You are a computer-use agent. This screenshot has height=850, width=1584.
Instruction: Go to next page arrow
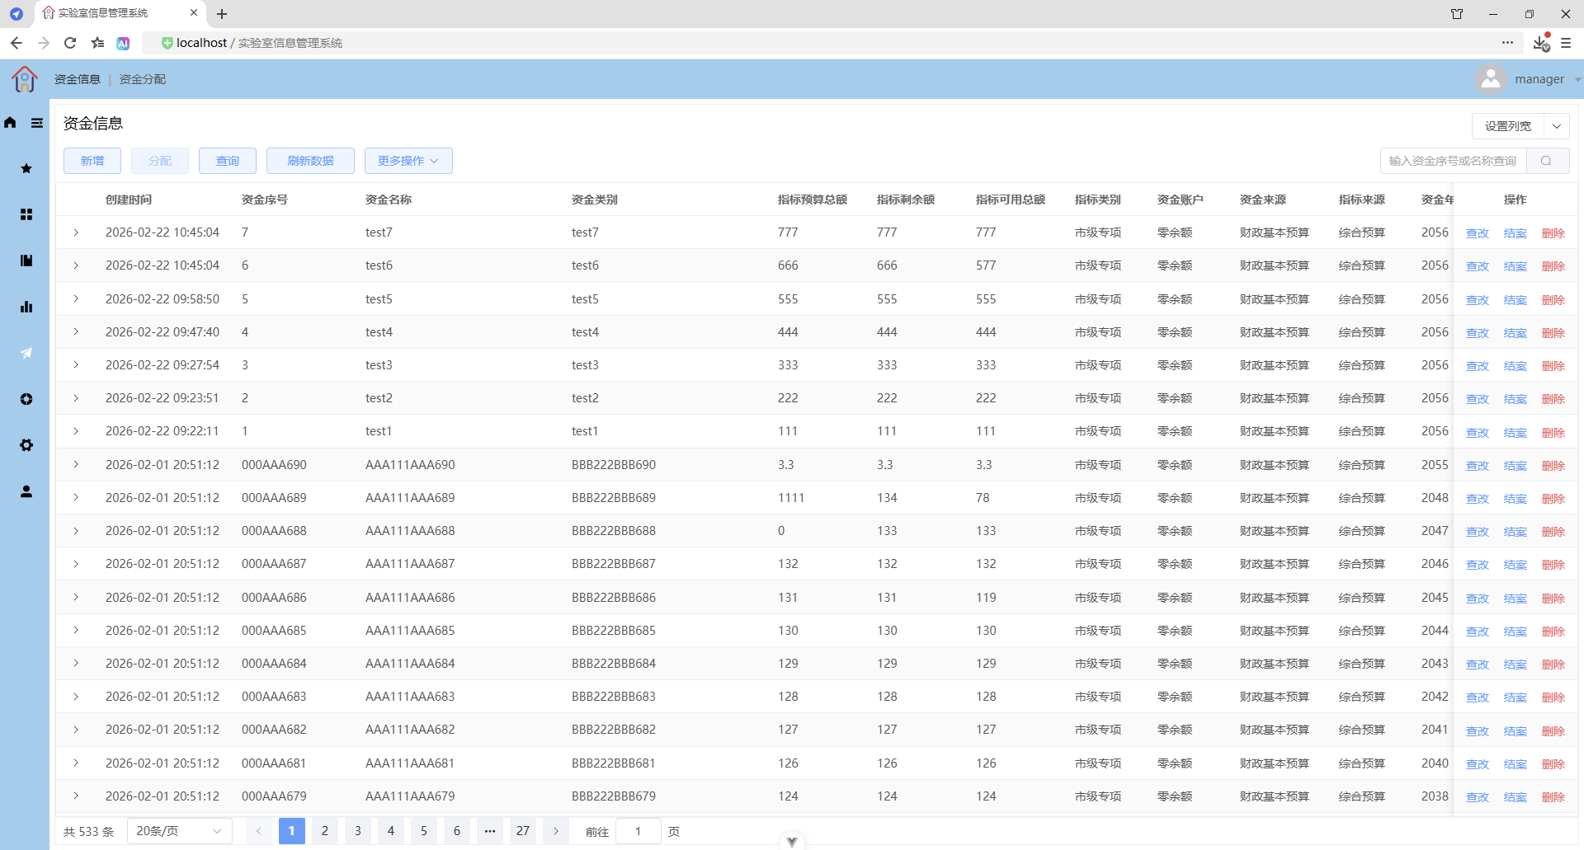[556, 831]
